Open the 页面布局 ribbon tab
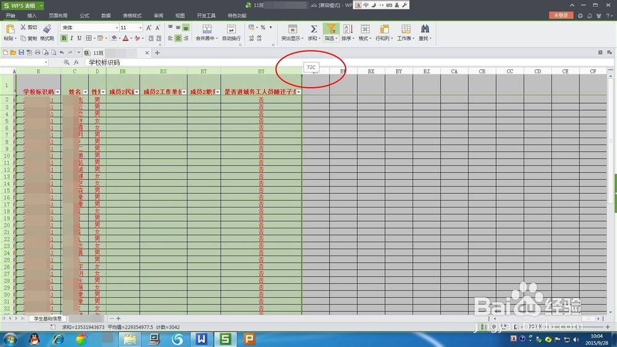 coord(58,16)
